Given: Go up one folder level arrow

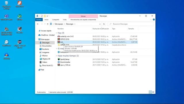Looking at the screenshot, I should pos(48,24).
